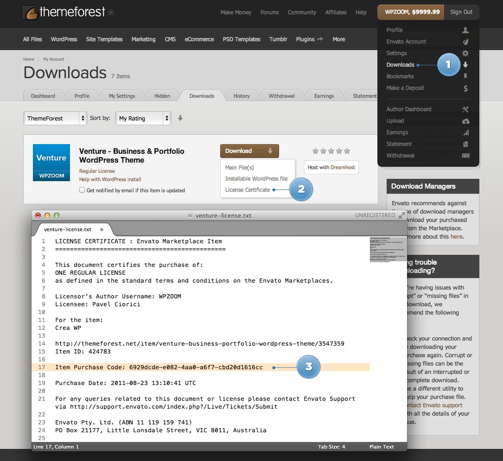Viewport: 503px width, 461px height.
Task: Switch to the Dashboard tab
Action: click(x=43, y=96)
